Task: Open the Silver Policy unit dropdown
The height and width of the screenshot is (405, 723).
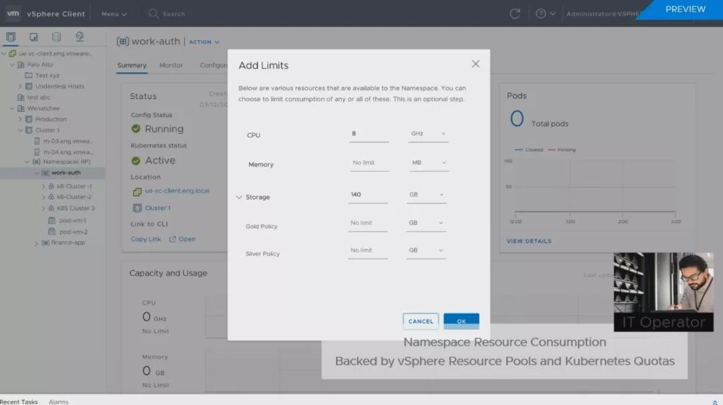Action: 426,250
